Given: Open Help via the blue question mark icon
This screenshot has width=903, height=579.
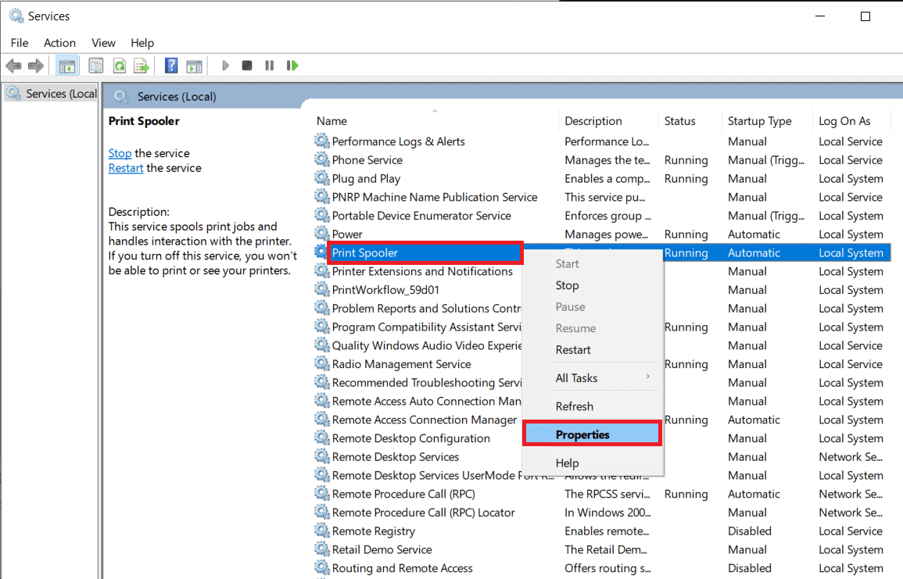Looking at the screenshot, I should pyautogui.click(x=171, y=66).
